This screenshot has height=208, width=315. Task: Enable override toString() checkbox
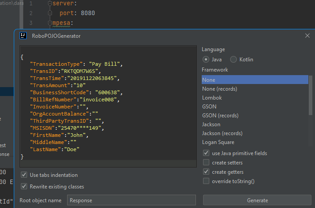tap(206, 181)
